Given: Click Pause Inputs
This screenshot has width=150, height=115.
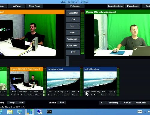Looking at the screenshot, I should (x=133, y=6).
